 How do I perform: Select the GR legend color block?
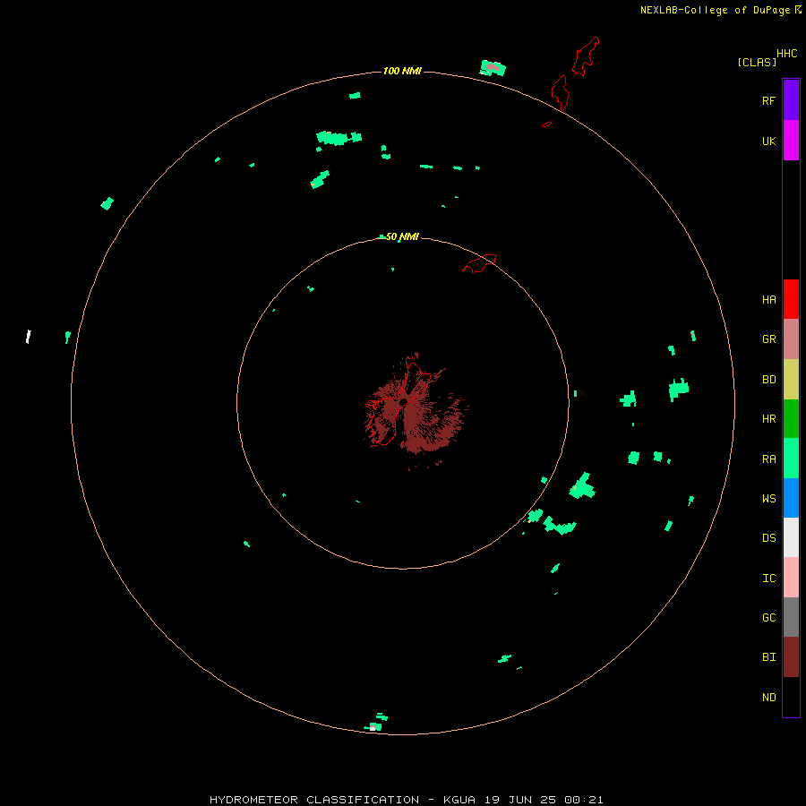click(791, 339)
